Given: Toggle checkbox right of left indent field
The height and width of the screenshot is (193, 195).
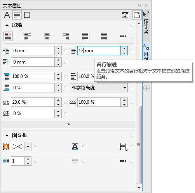Looking at the screenshot, I should (66, 51).
